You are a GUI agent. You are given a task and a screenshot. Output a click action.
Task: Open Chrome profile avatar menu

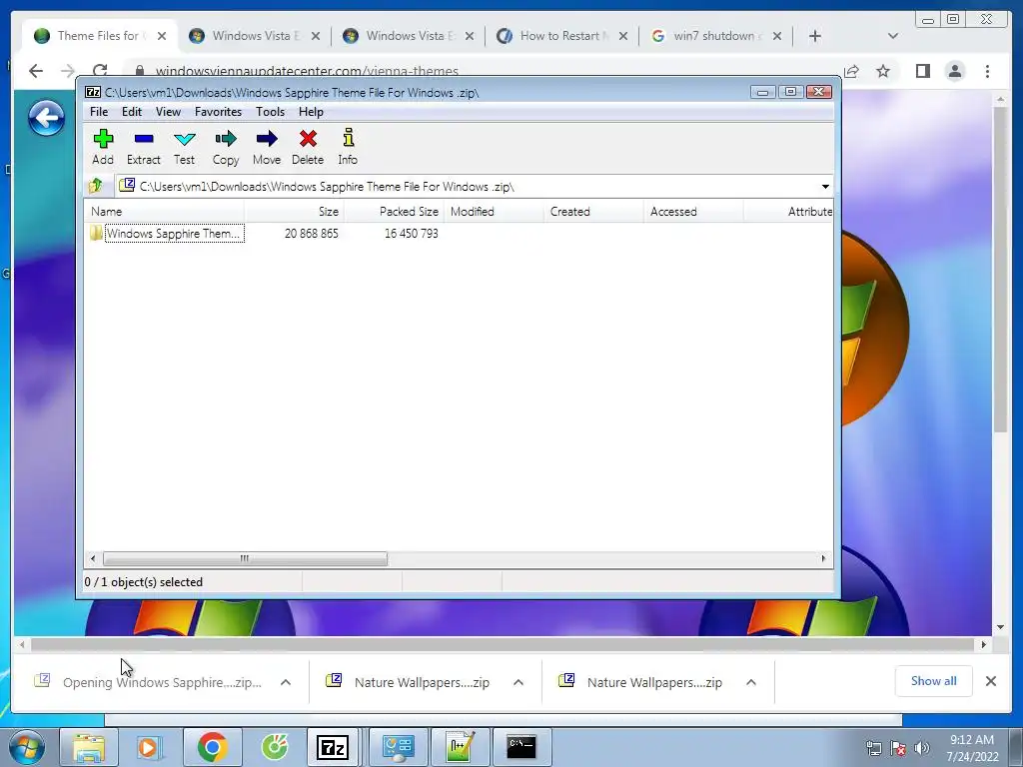point(955,71)
